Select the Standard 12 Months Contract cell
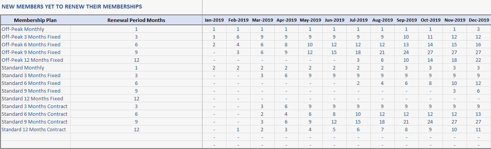The image size is (491, 149). (35, 129)
